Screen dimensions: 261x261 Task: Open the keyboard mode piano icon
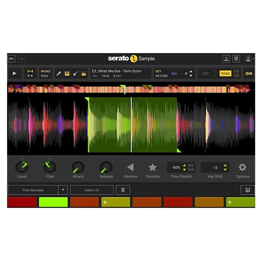click(x=247, y=190)
